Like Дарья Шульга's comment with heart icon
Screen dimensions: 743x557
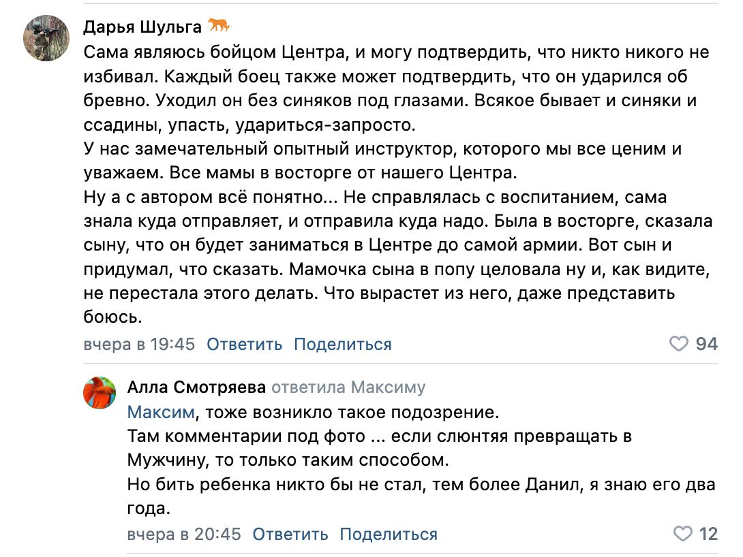point(678,344)
